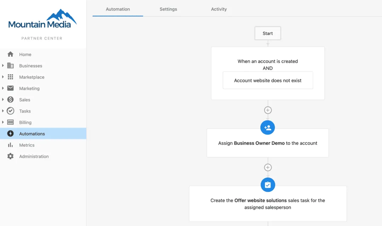Viewport: 382px width, 226px height.
Task: Expand the Marketing sidebar section
Action: [4, 88]
